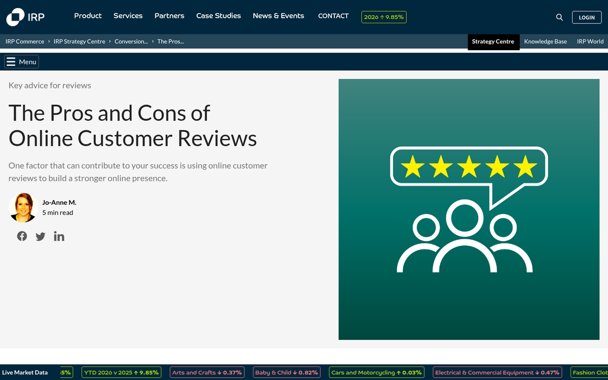Switch to the Strategy Centre tab

(493, 42)
